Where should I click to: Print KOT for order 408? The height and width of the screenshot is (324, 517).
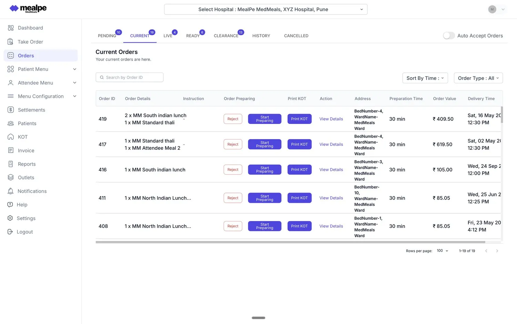(299, 226)
